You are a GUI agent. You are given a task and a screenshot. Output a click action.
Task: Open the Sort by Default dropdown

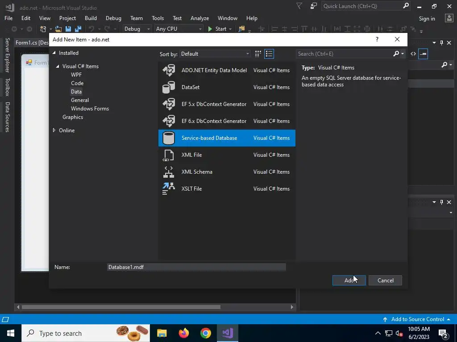click(215, 54)
